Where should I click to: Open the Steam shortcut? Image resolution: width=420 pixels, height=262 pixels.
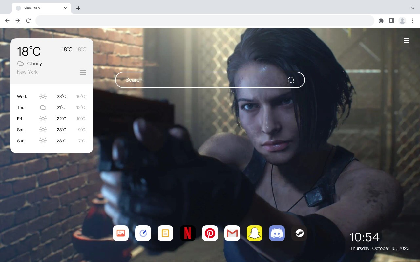pos(299,233)
